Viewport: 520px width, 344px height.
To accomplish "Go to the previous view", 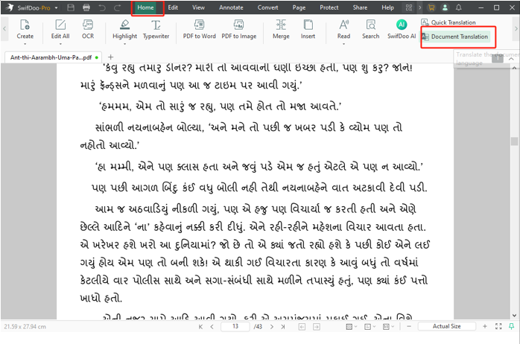I will pyautogui.click(x=302, y=327).
